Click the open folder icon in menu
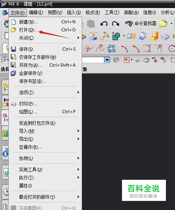The width and height of the screenshot is (175, 210). 13,29
